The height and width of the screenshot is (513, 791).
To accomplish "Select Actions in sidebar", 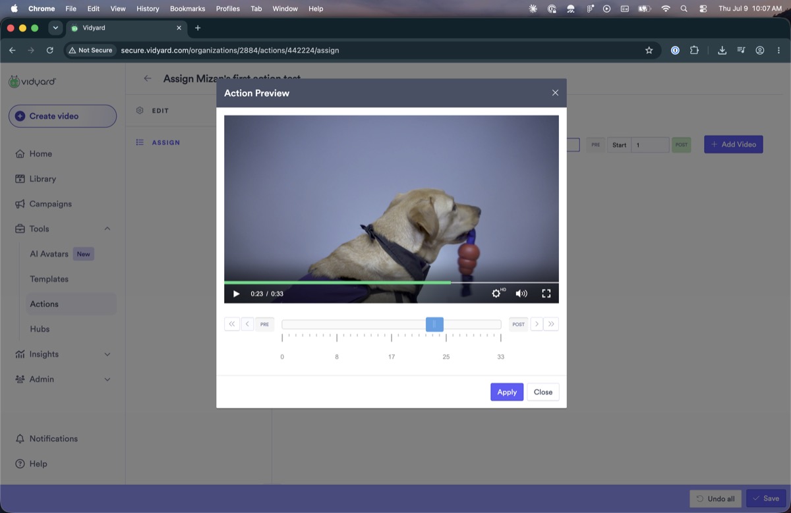I will pos(44,304).
